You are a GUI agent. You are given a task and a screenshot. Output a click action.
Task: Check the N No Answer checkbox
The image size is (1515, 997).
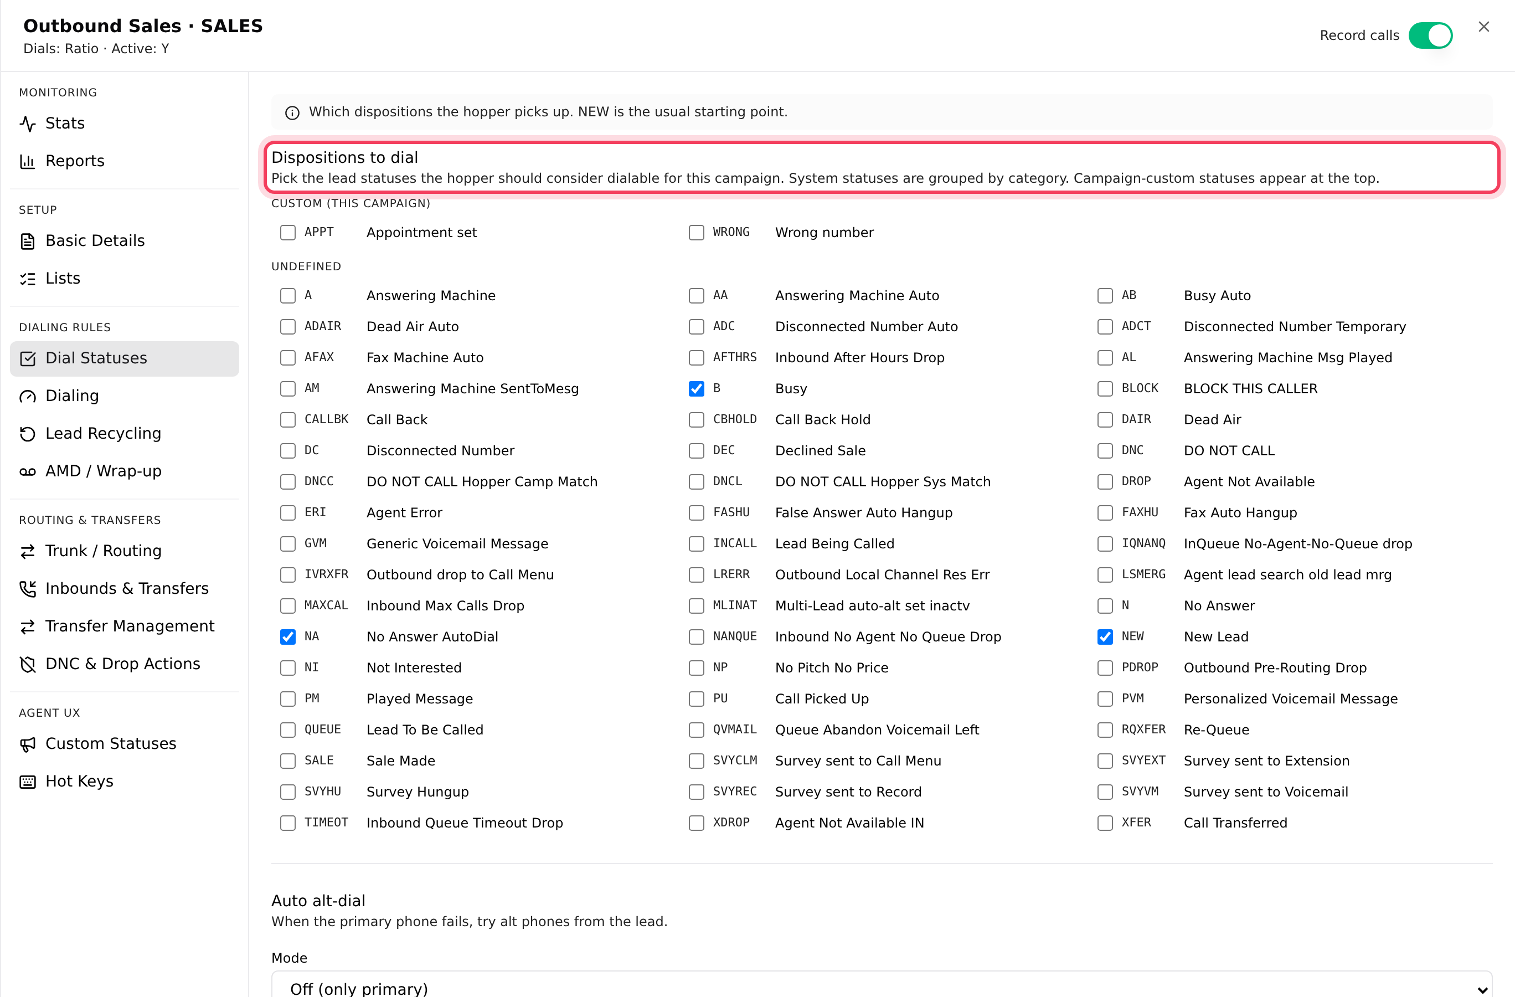click(1105, 605)
